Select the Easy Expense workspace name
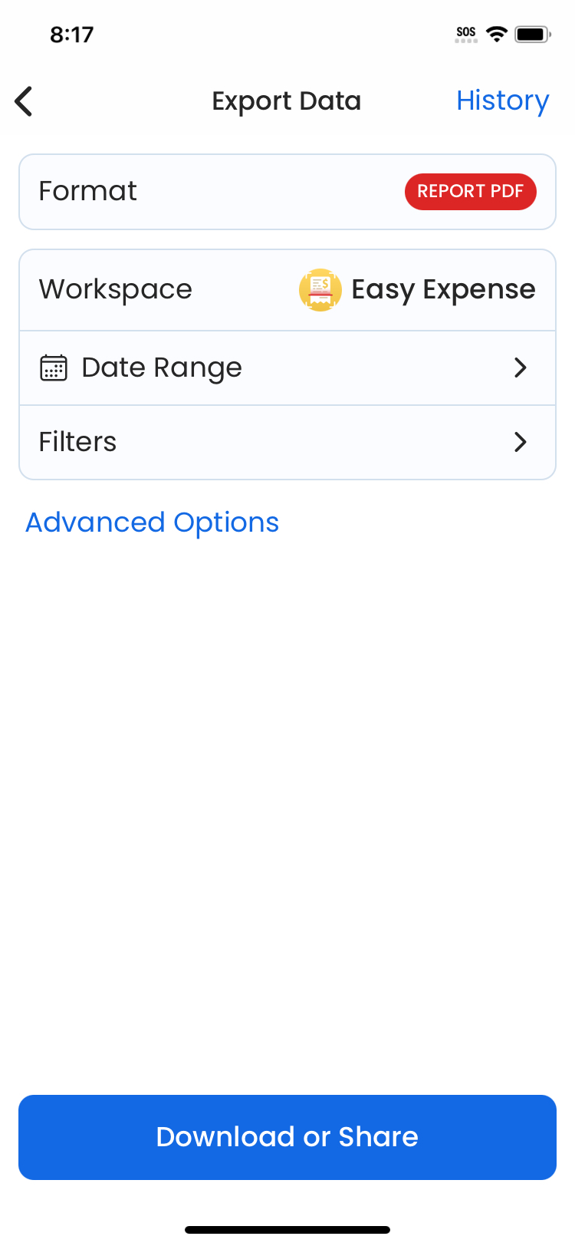 (443, 289)
